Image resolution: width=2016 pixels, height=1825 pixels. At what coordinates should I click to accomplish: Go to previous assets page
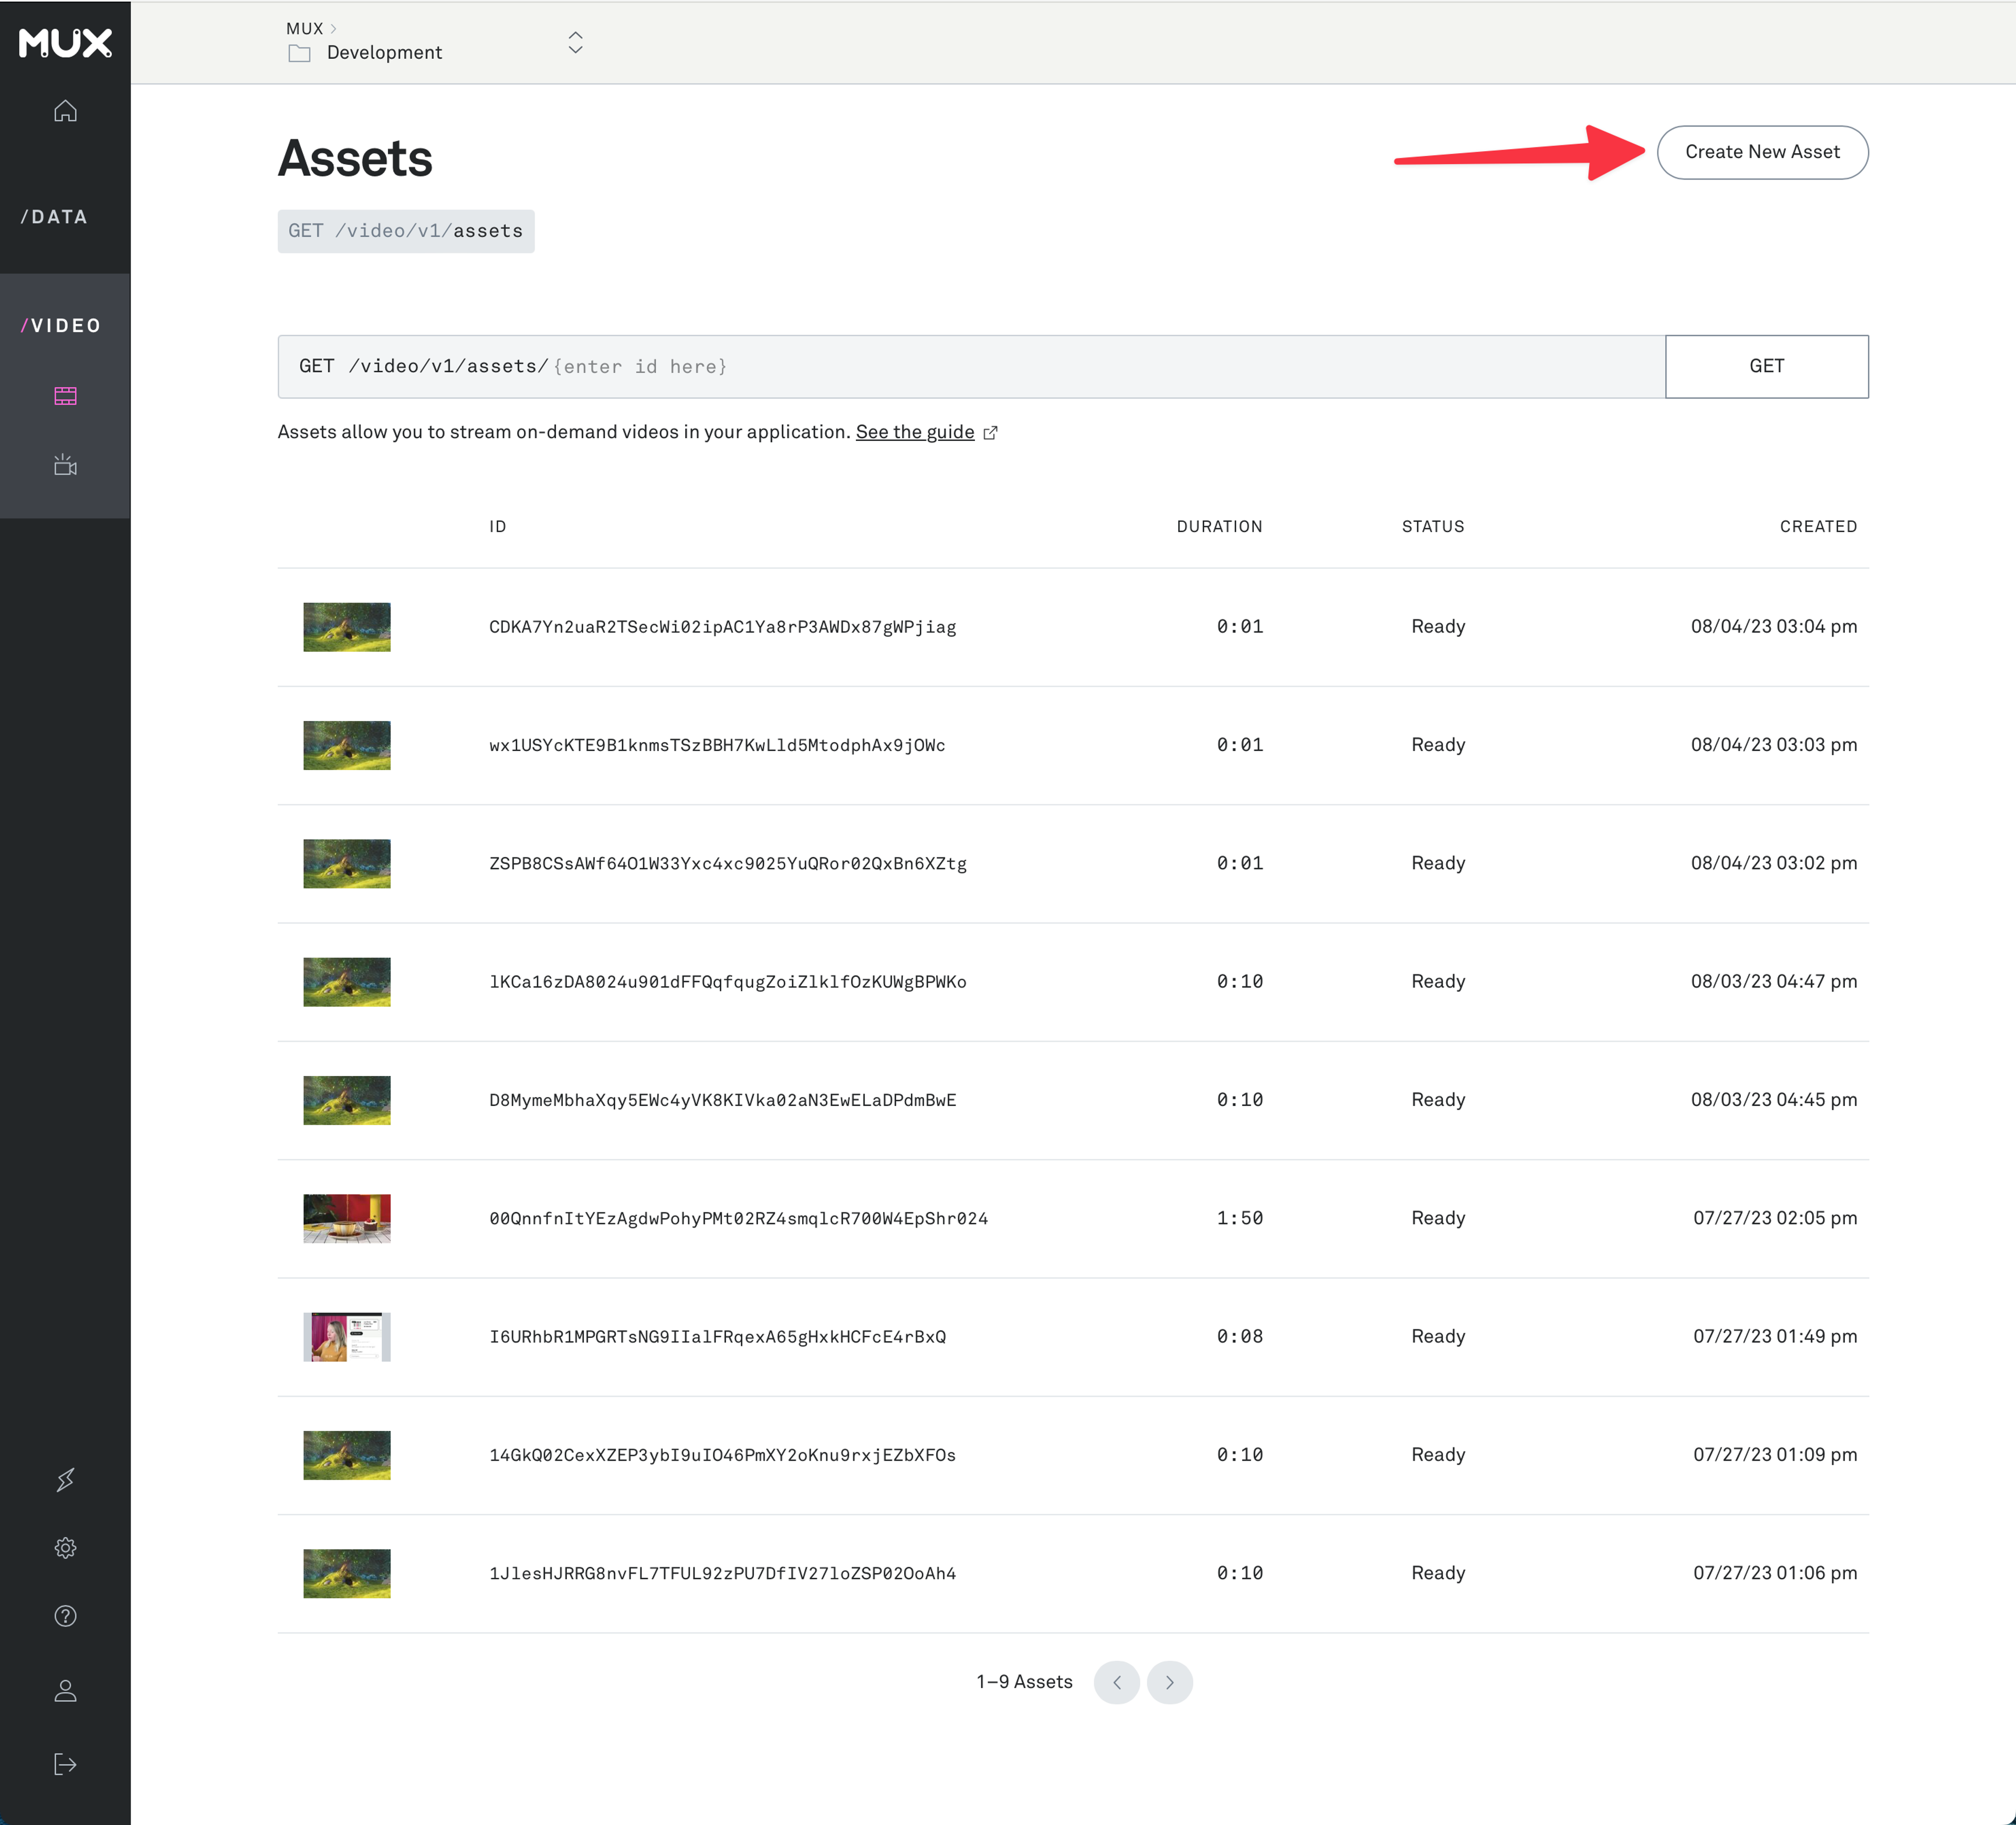coord(1116,1682)
